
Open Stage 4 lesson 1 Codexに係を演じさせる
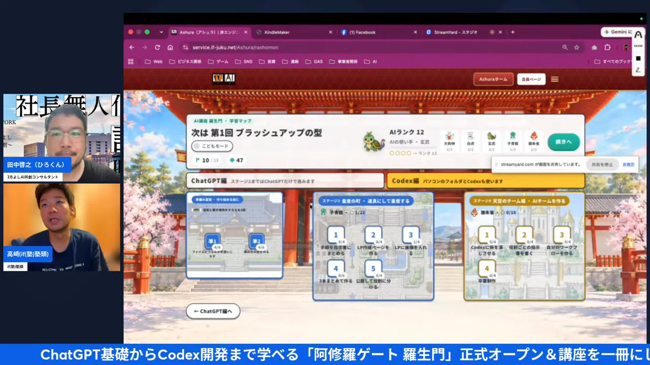pos(486,236)
